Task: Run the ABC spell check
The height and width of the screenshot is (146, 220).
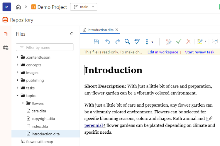Action: pyautogui.click(x=137, y=42)
